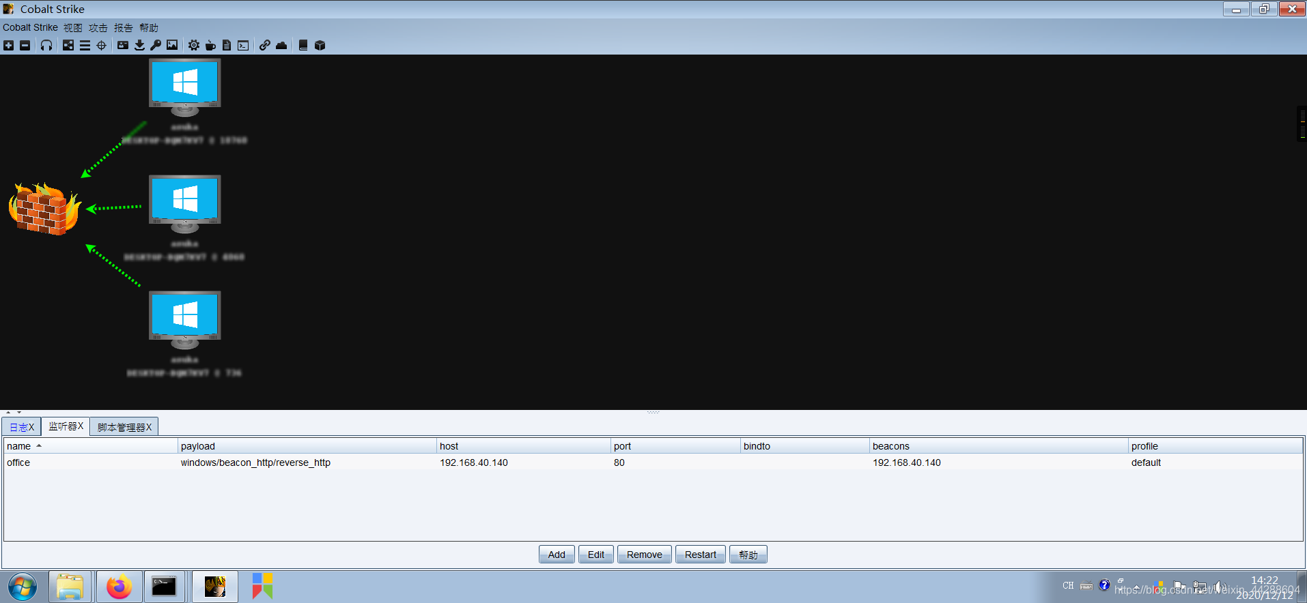View screenshots with the picture icon
Screen dimensions: 1307x603
tap(172, 45)
